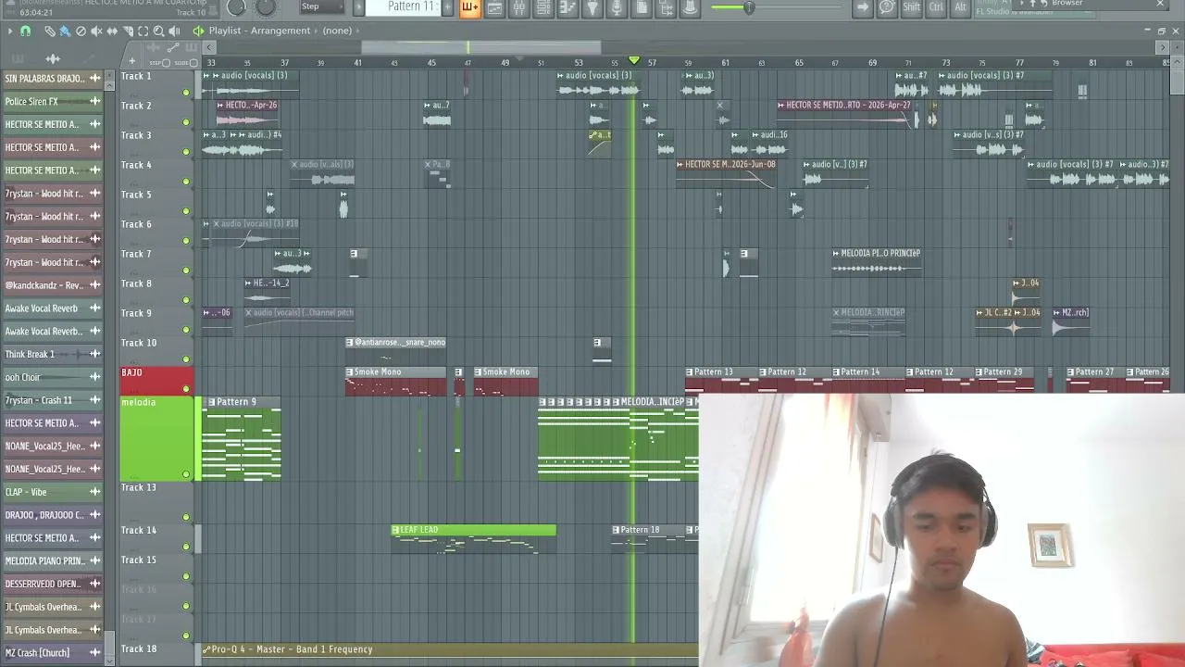The image size is (1185, 667).
Task: Mute Track 2 with its green LED
Action: pos(186,122)
